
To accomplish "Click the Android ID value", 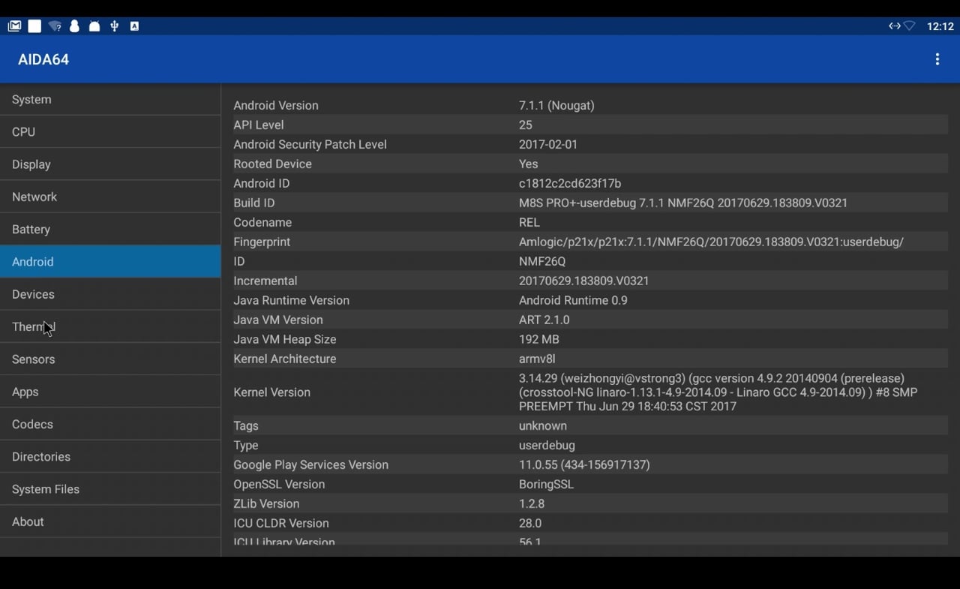I will [570, 183].
